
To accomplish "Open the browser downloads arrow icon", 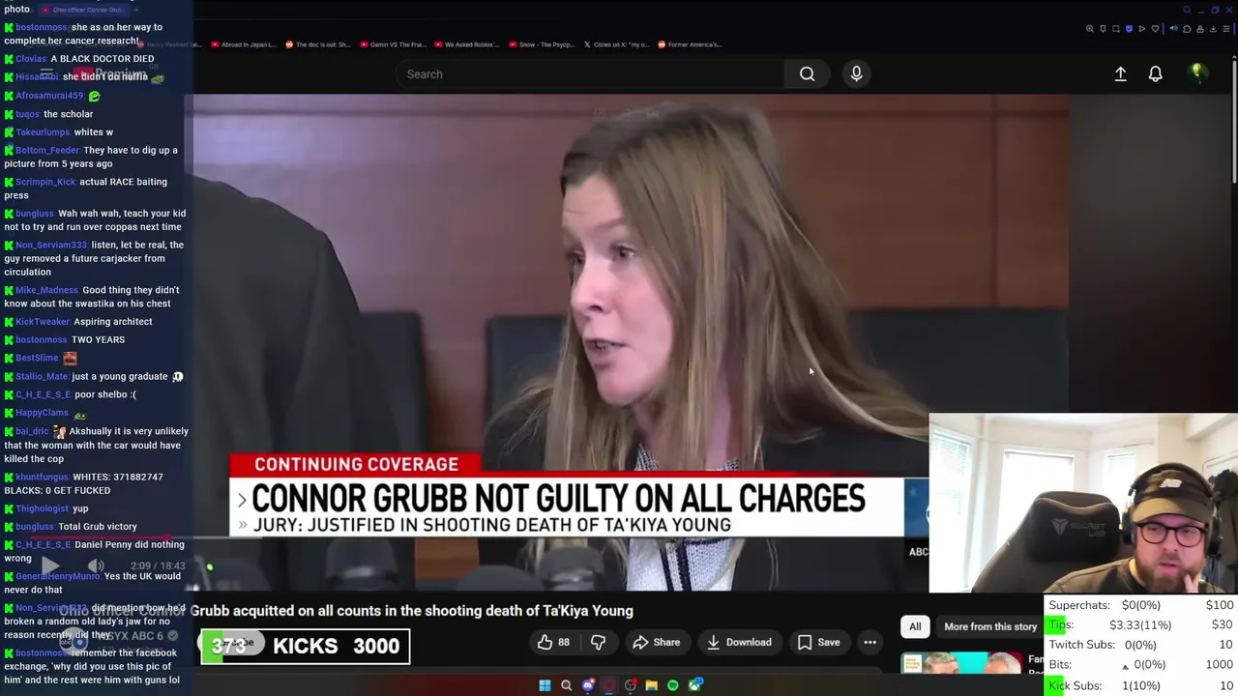I will [1213, 29].
